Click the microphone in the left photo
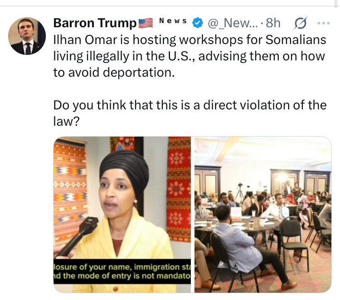Image resolution: width=340 pixels, height=300 pixels. pos(78,236)
